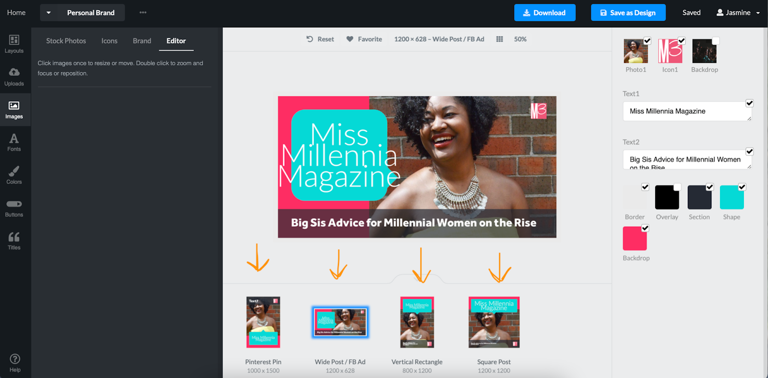Switch to the Brand tab
This screenshot has width=768, height=378.
click(142, 41)
